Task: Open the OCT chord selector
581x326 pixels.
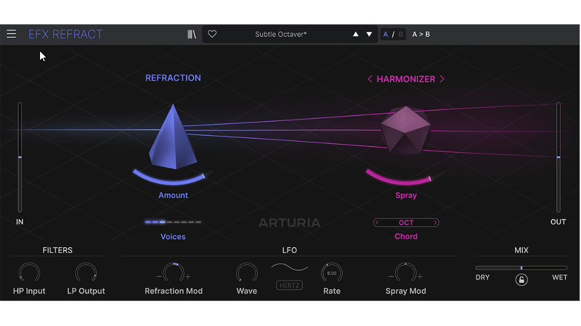Action: click(406, 223)
